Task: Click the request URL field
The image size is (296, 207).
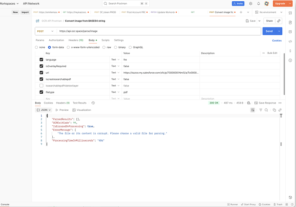Action: (x=159, y=31)
